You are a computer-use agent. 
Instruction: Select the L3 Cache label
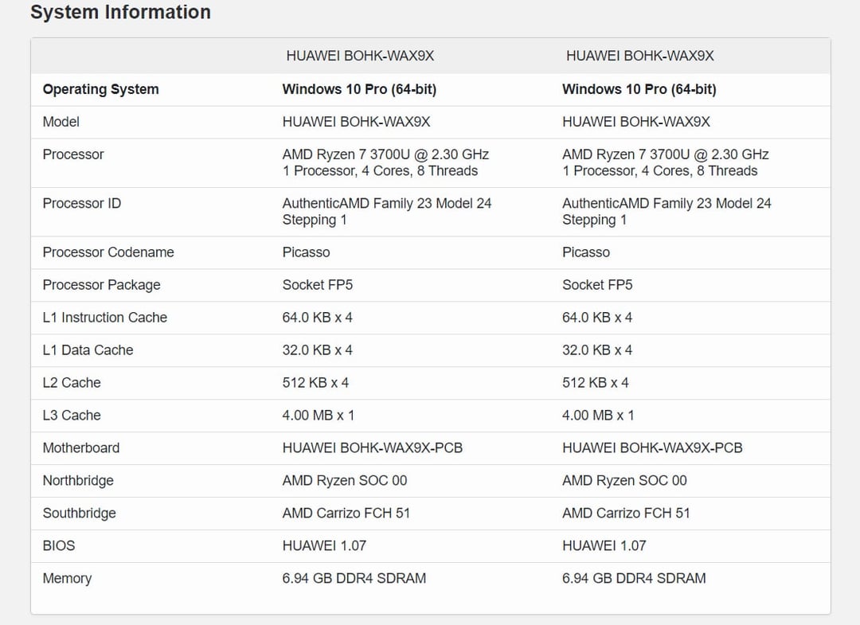(72, 416)
